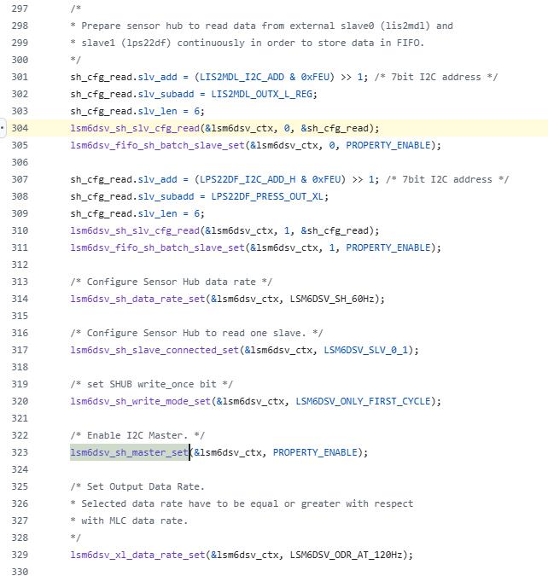This screenshot has width=548, height=576.
Task: Click line number 323
Action: tap(20, 452)
